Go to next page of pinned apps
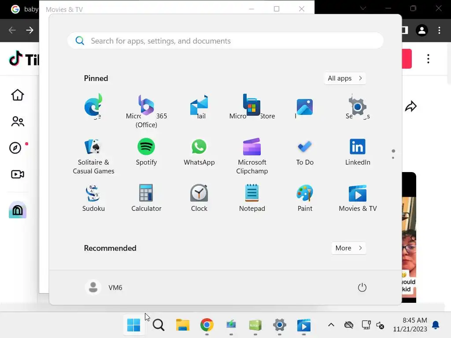Viewport: 451px width, 338px height. click(393, 158)
